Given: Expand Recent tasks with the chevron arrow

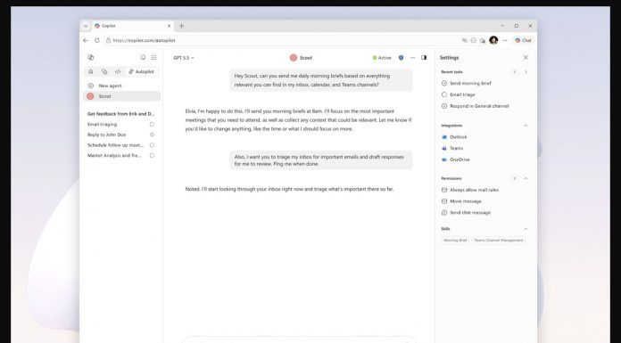Looking at the screenshot, I should click(526, 72).
